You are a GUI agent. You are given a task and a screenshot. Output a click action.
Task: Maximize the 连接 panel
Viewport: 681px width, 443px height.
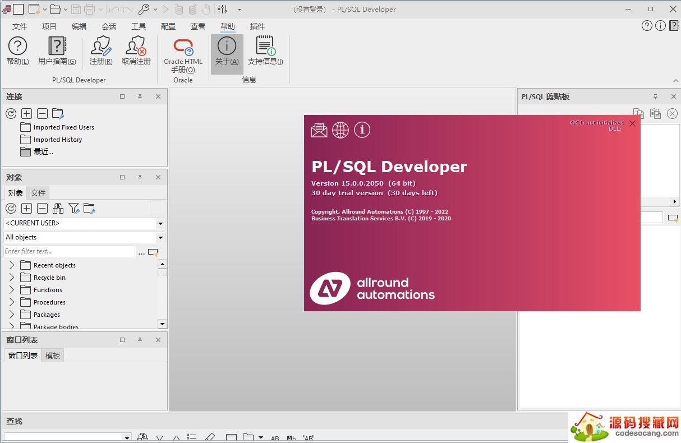tap(122, 96)
